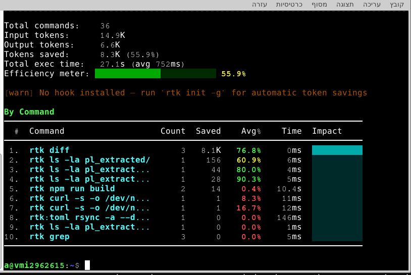
Task: Click the 146ms time value
Action: pos(289,217)
